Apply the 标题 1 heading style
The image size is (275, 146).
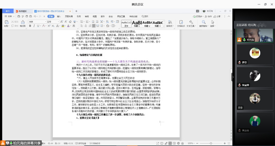click(x=137, y=23)
